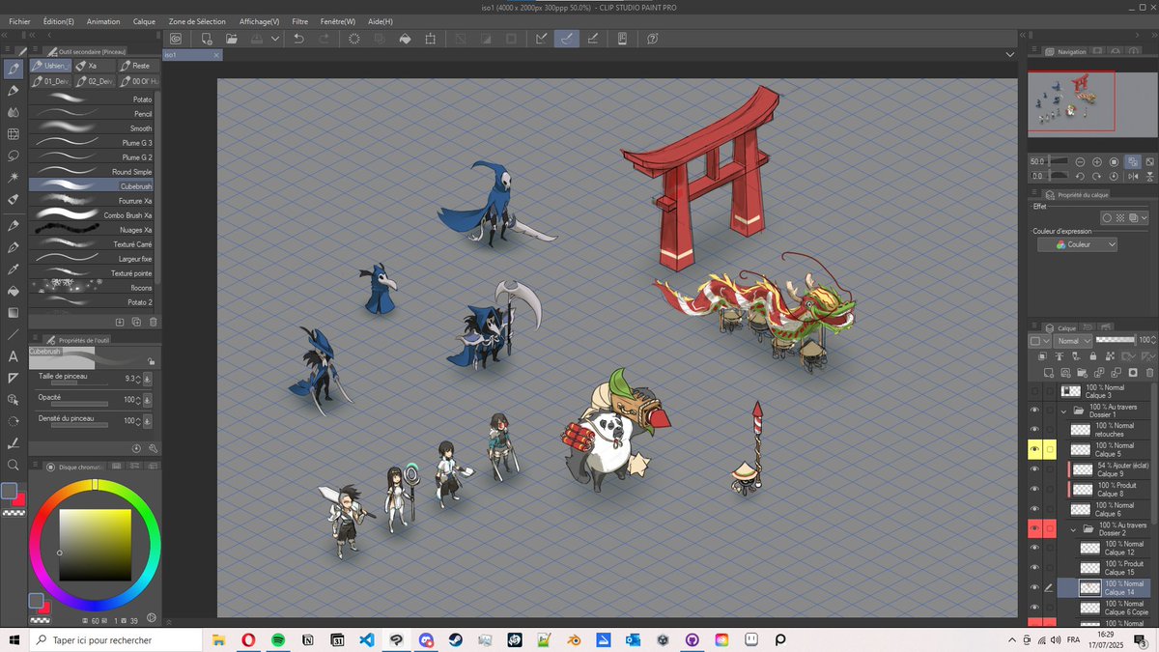Select the Potato brush

coord(93,99)
